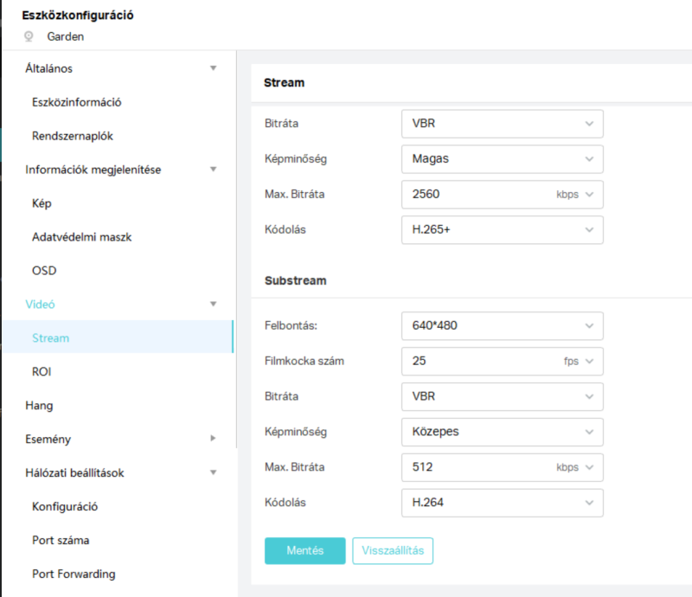Open the Stream Kódolás H.265+ dropdown
This screenshot has width=692, height=597.
tap(503, 229)
